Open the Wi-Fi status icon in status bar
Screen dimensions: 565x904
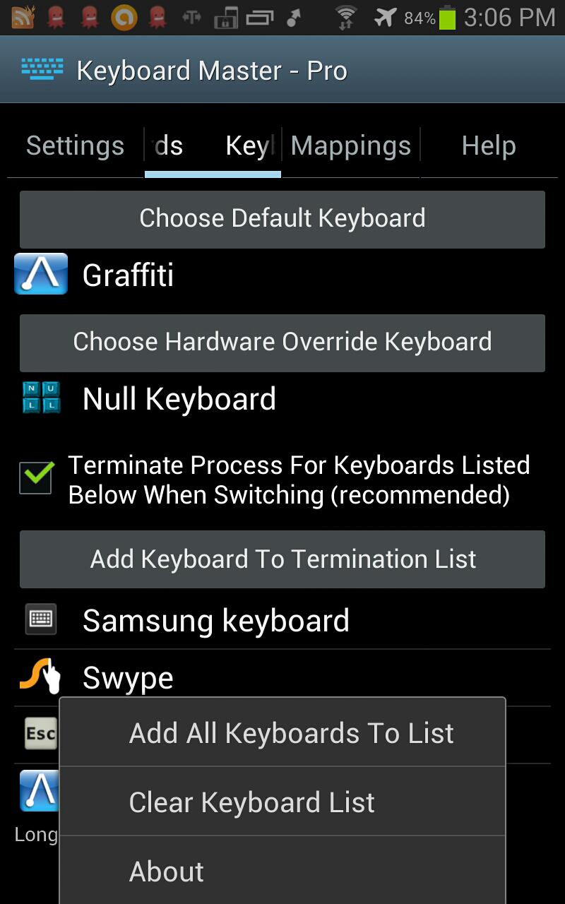346,18
